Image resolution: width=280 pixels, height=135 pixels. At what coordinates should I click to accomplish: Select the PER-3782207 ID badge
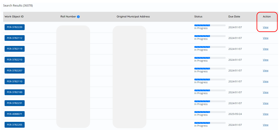click(15, 71)
